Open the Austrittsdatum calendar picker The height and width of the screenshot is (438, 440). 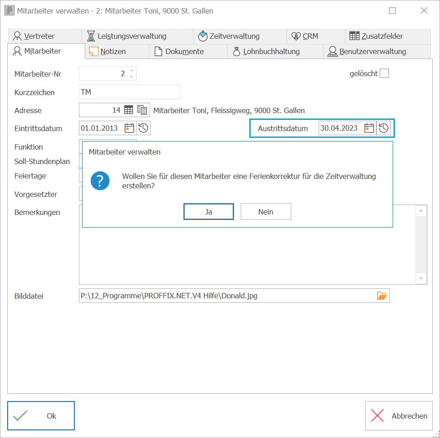[x=369, y=128]
